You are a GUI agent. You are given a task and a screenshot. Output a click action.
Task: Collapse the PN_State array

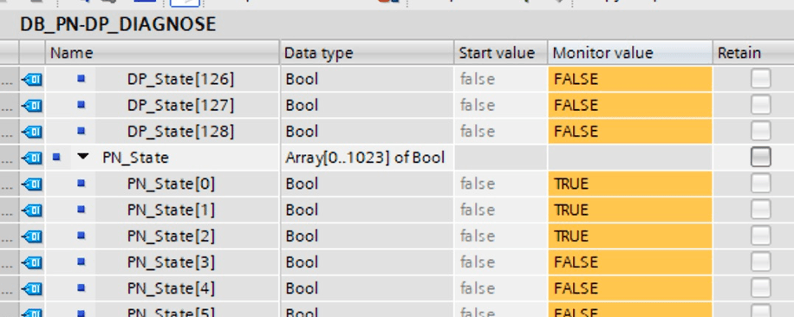[83, 158]
